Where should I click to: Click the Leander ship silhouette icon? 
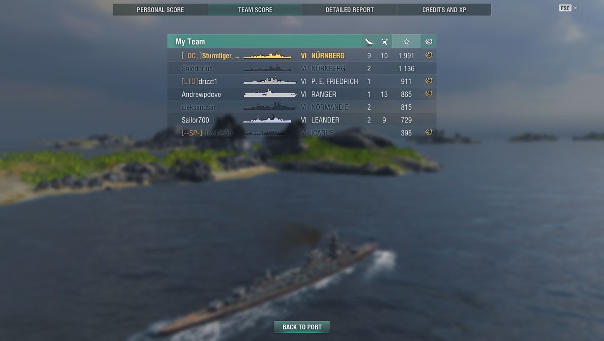coord(267,119)
